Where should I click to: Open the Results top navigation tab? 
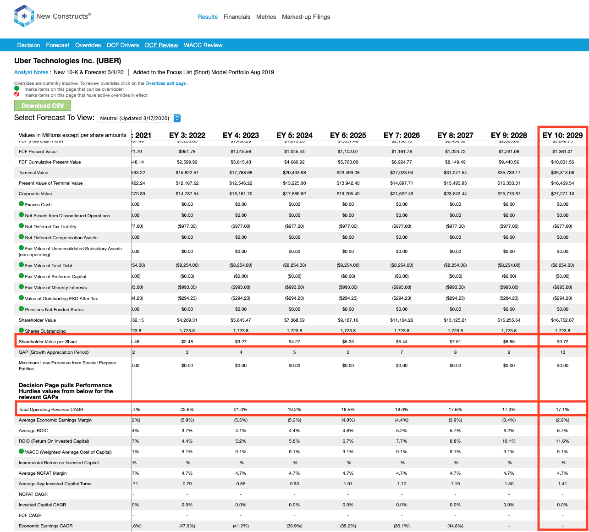[208, 16]
